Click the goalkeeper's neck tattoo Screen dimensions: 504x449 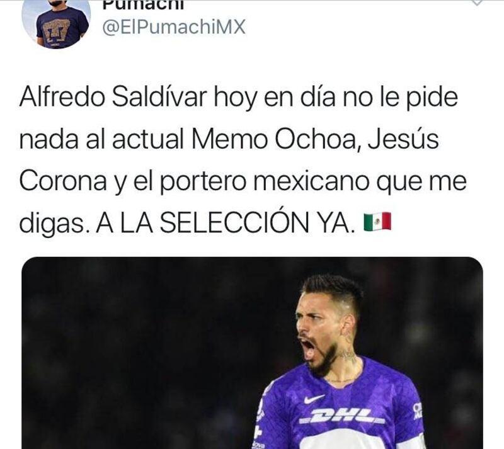pyautogui.click(x=348, y=355)
